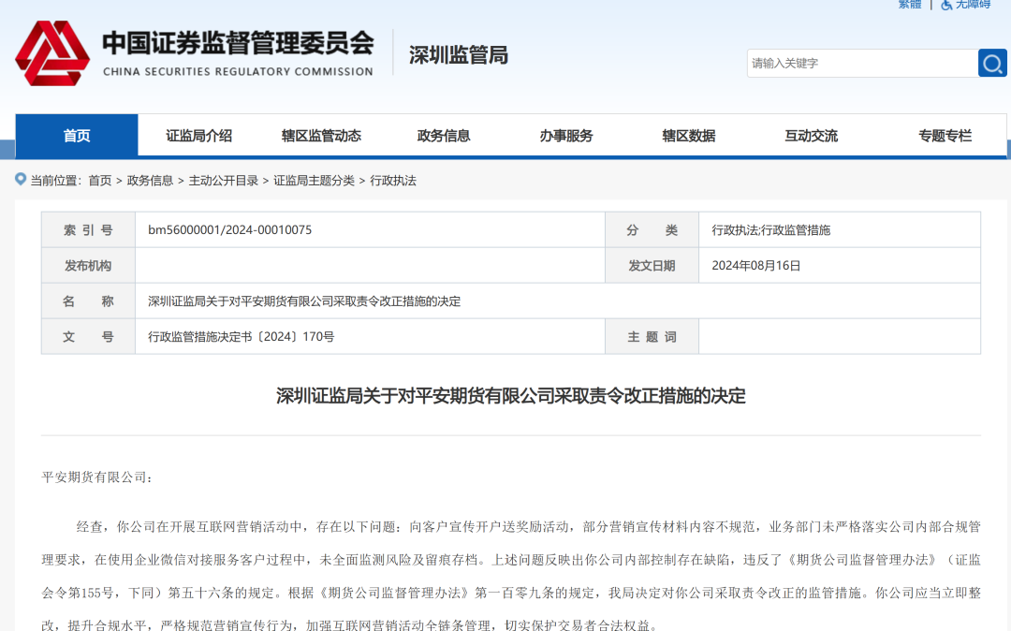Click the magnifier search button
The image size is (1011, 631).
(x=992, y=63)
